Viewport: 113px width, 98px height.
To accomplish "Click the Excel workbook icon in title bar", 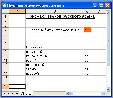I will (x=4, y=5).
